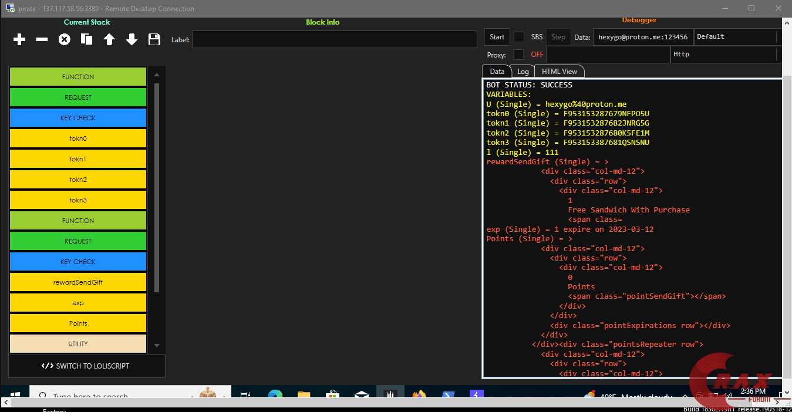792x412 pixels.
Task: Click the circled X clear stack icon
Action: 64,39
